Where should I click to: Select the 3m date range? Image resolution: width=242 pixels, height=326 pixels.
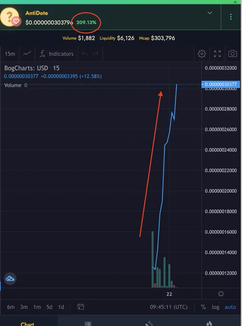point(24,307)
